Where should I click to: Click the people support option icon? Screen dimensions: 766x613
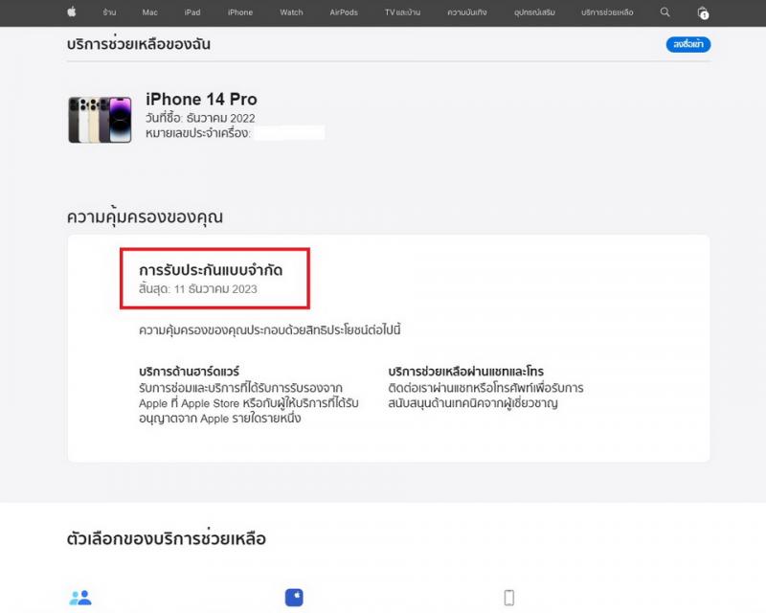click(x=80, y=598)
